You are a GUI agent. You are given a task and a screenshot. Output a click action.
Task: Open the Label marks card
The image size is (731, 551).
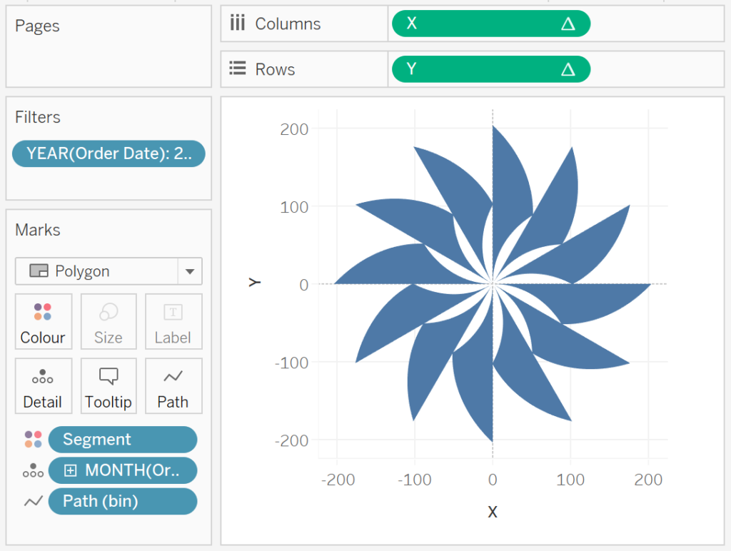[173, 321]
